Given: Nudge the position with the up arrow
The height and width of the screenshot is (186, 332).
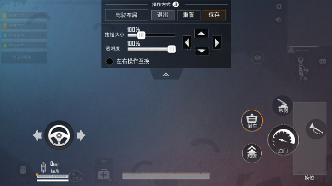Looking at the screenshot, I should 202,34.
